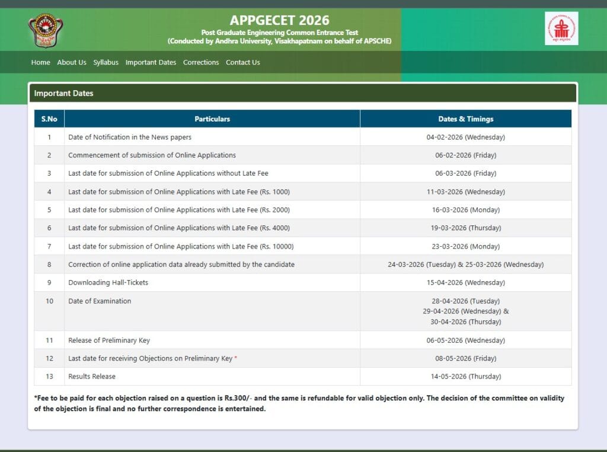Open the About Us page

coord(71,62)
